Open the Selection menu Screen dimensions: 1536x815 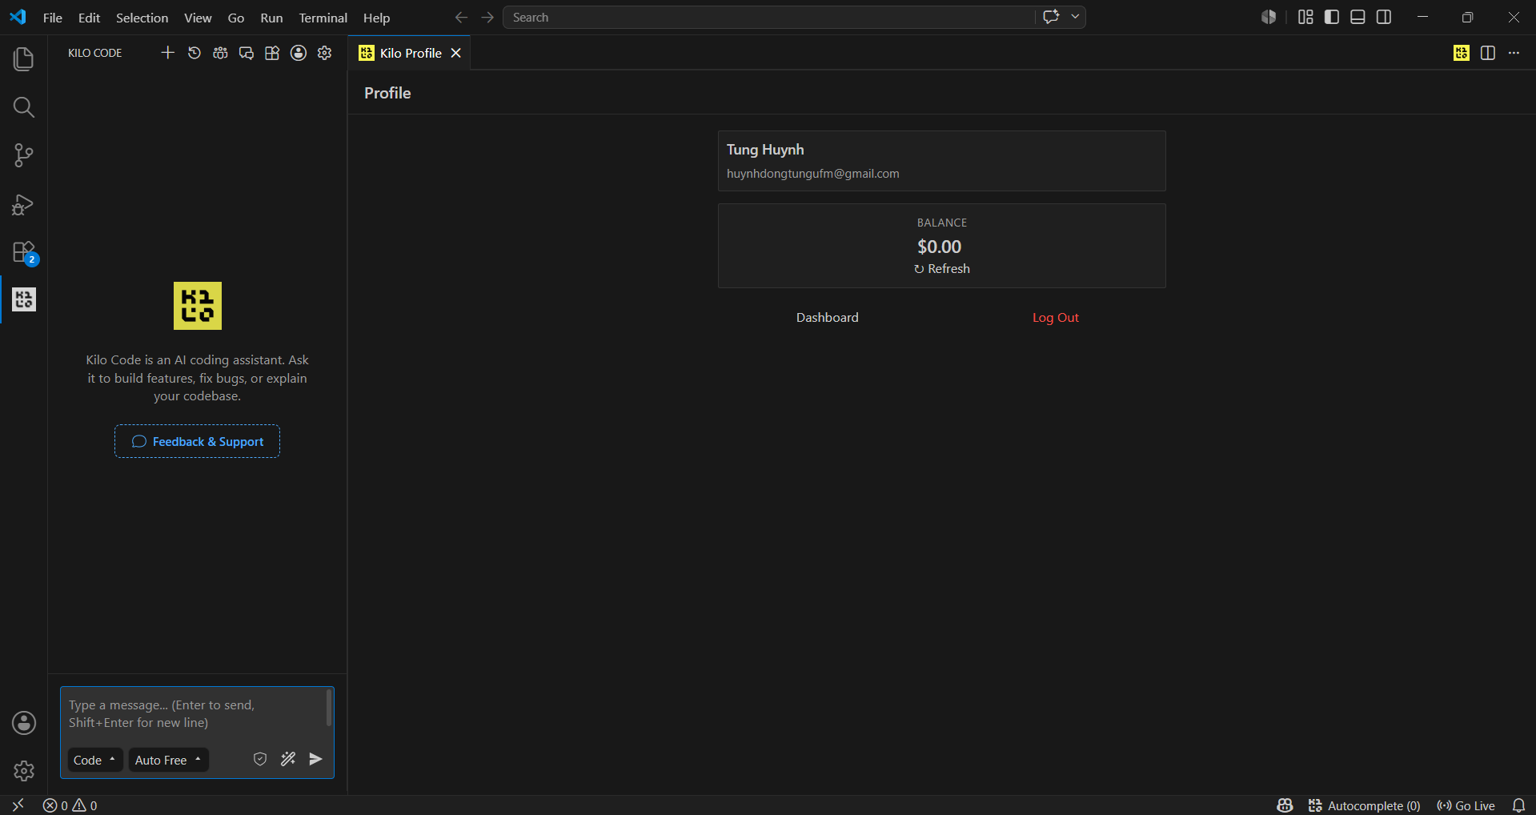click(142, 18)
